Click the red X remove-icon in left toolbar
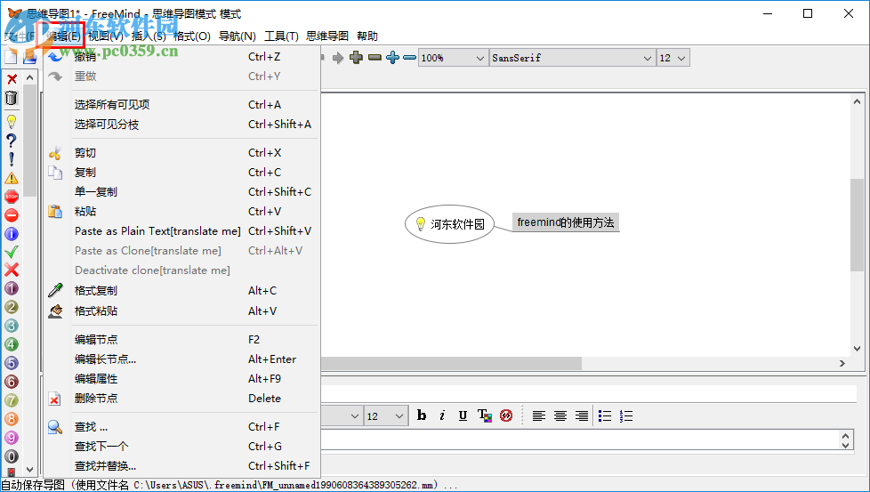Viewport: 870px width, 492px height. click(12, 79)
